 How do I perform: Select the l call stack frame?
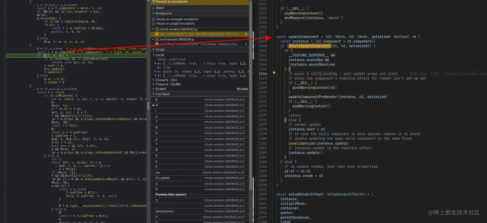(x=200, y=111)
